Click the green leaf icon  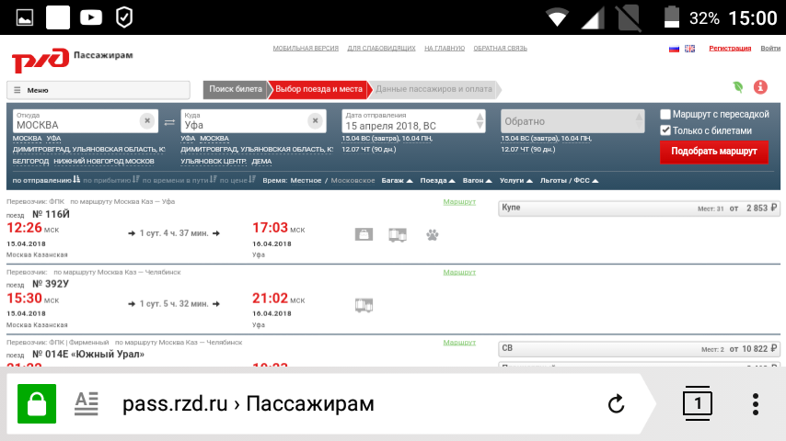[737, 87]
